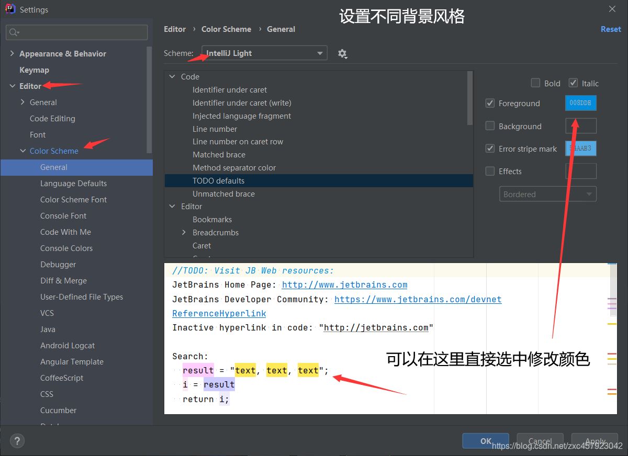Uncheck the Error stripe mark option
Viewport: 628px width, 456px height.
pyautogui.click(x=490, y=149)
